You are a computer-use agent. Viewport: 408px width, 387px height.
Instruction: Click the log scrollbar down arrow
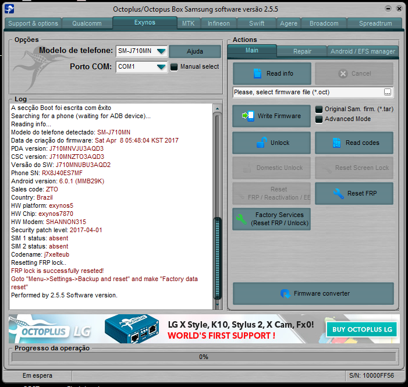(217, 304)
